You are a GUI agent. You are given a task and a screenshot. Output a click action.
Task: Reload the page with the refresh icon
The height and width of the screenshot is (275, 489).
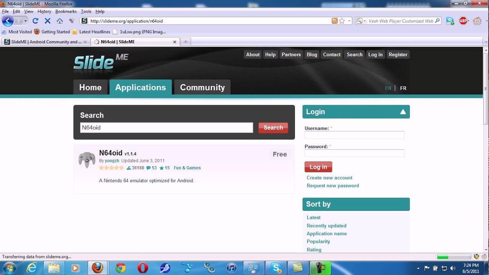tap(36, 21)
